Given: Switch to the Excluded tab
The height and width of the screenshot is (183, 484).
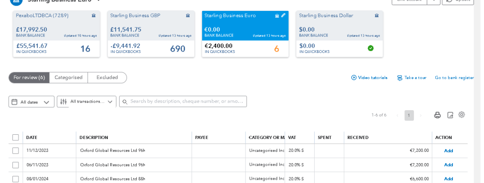Looking at the screenshot, I should pyautogui.click(x=107, y=78).
